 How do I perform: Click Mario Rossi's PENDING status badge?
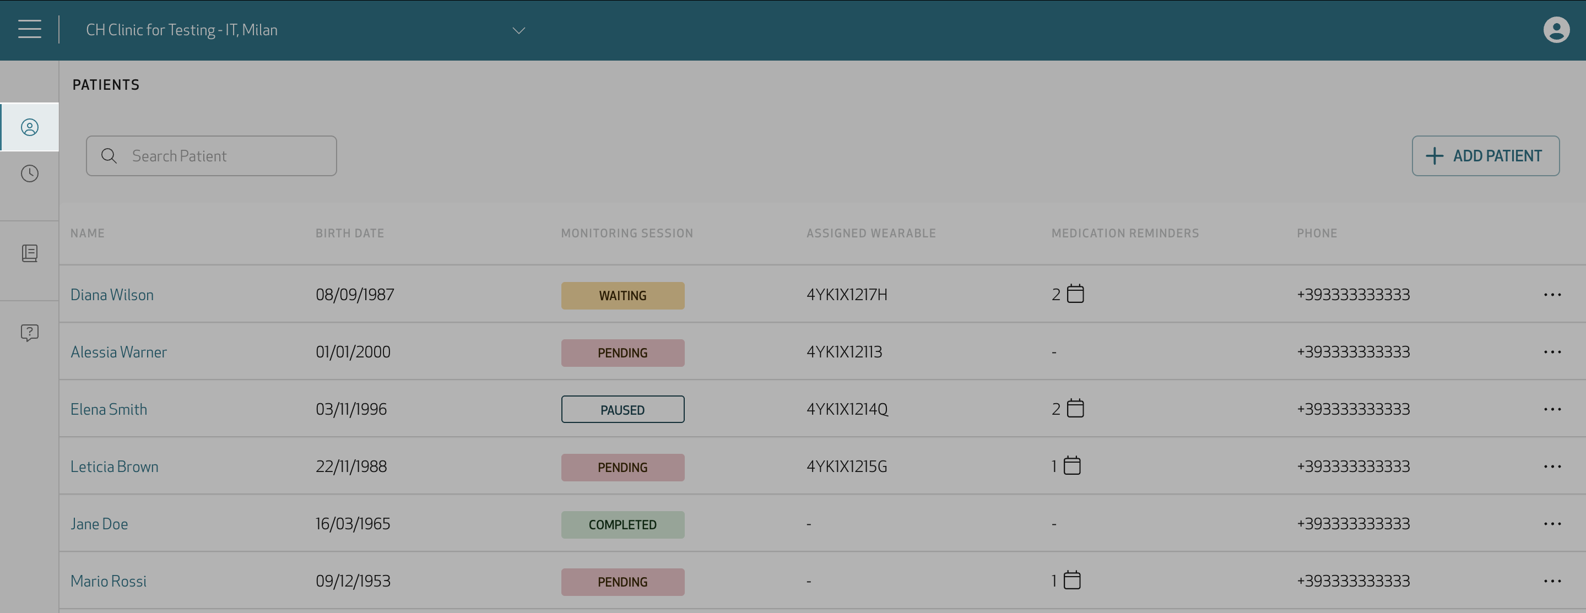point(623,582)
